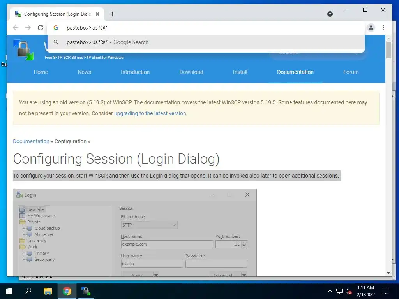This screenshot has height=299, width=399.
Task: Click the page scrollbar up arrow
Action: 388,39
